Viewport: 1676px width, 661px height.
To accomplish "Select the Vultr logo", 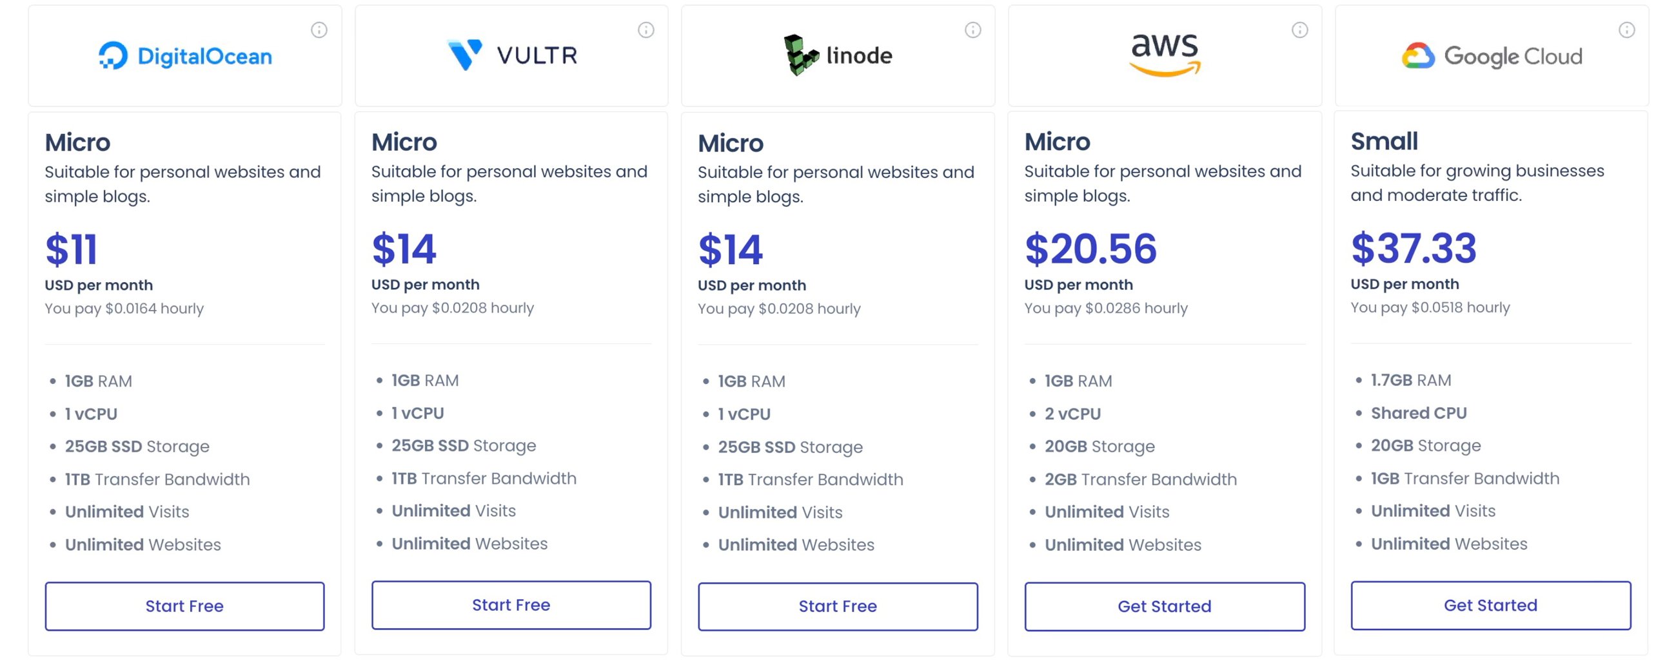I will (x=512, y=55).
